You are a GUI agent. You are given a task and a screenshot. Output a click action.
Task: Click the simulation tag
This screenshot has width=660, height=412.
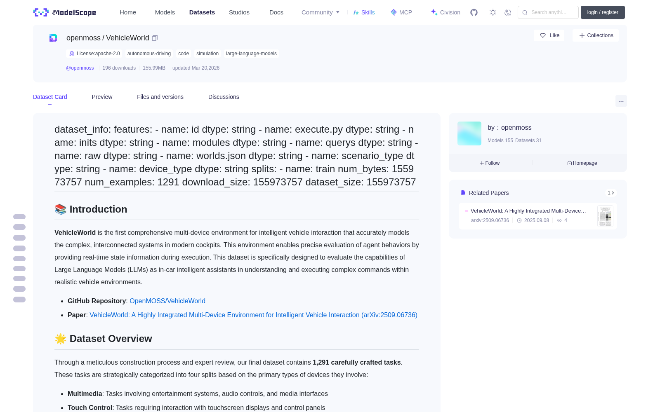point(207,54)
